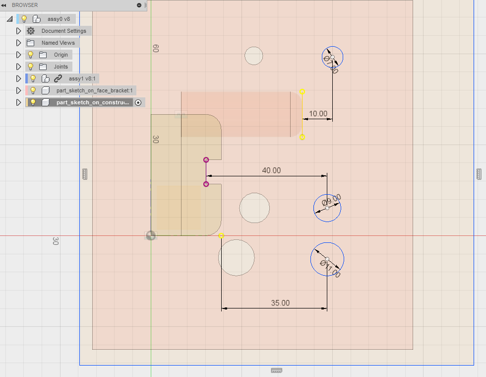The height and width of the screenshot is (377, 486).
Task: Toggle visibility lightbulb of assy1 v8:1
Action: point(32,78)
